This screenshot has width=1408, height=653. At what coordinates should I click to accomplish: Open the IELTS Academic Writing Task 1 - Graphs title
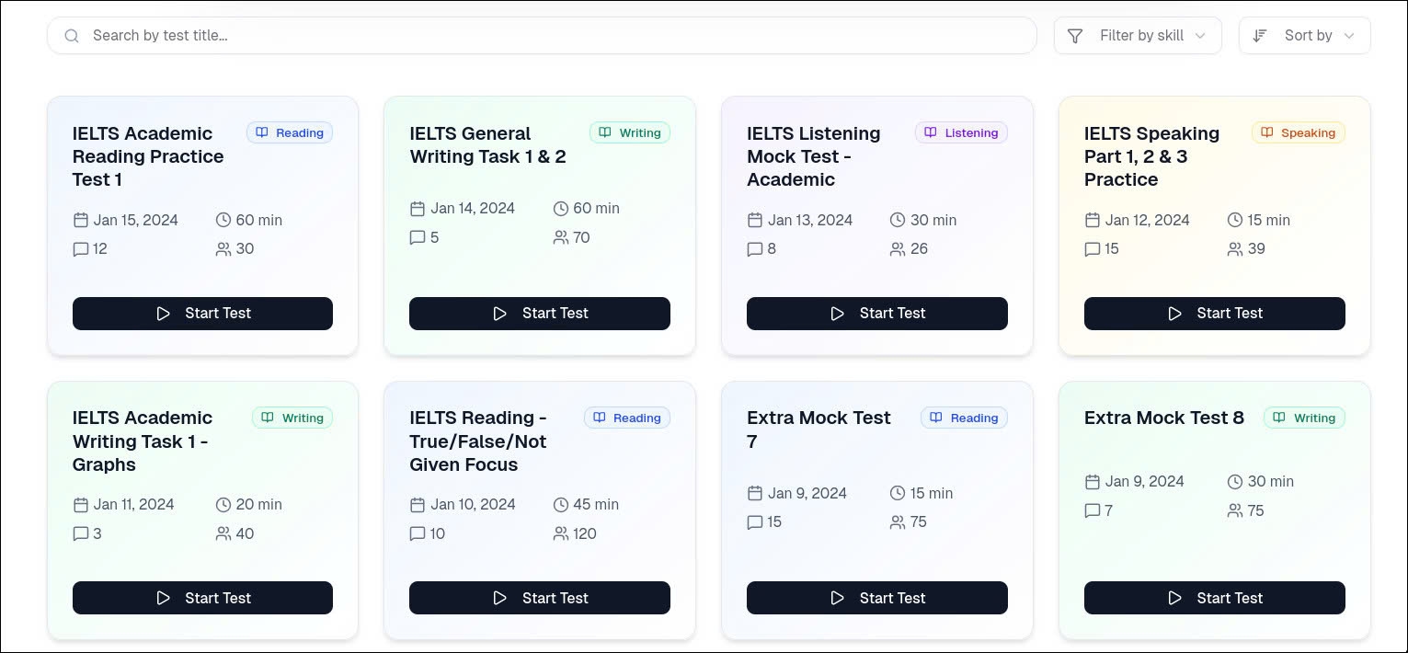pos(143,441)
